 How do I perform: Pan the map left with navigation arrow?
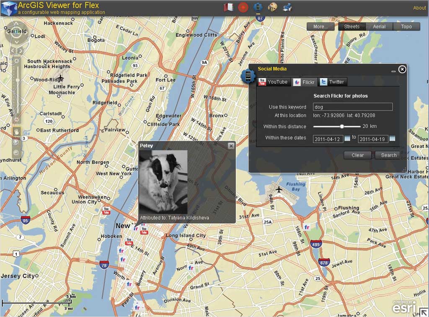tap(7, 33)
